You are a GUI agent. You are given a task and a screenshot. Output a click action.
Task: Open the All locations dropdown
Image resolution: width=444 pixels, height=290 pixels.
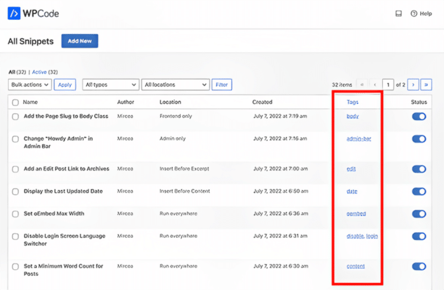pyautogui.click(x=175, y=85)
